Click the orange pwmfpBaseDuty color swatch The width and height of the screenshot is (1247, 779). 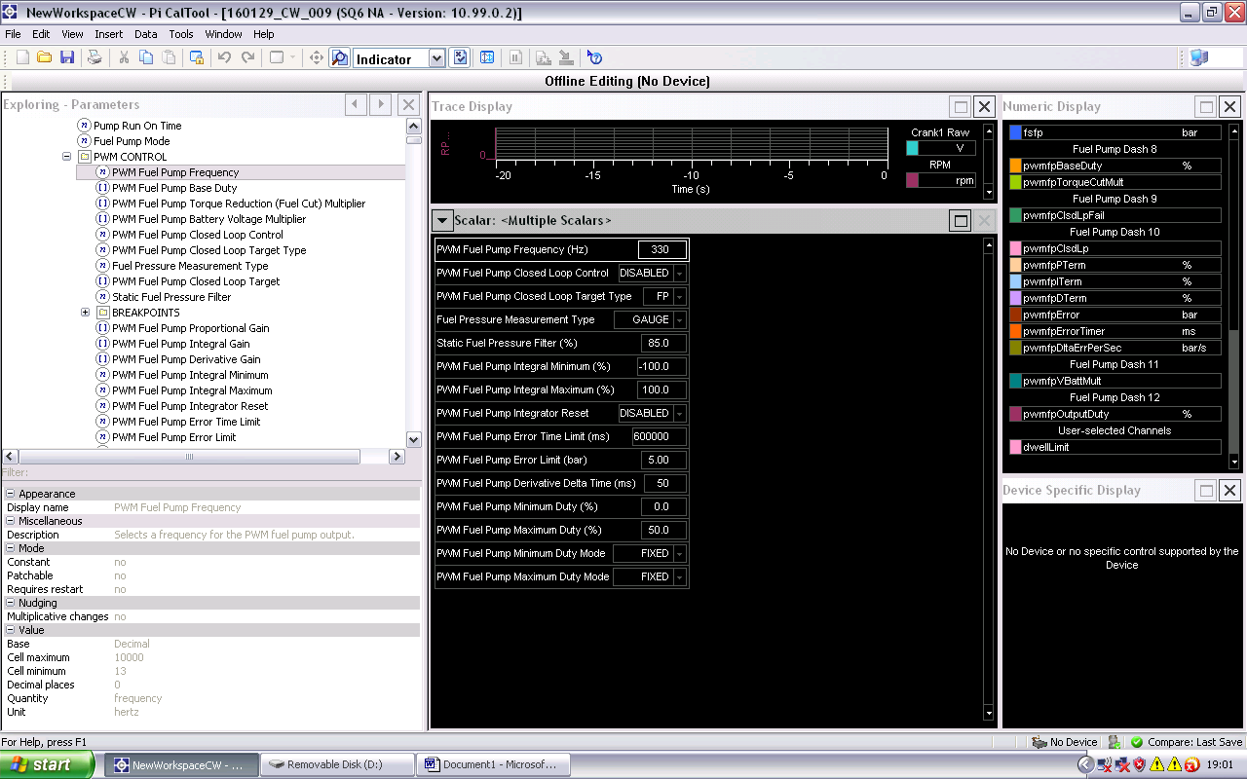pos(1015,166)
